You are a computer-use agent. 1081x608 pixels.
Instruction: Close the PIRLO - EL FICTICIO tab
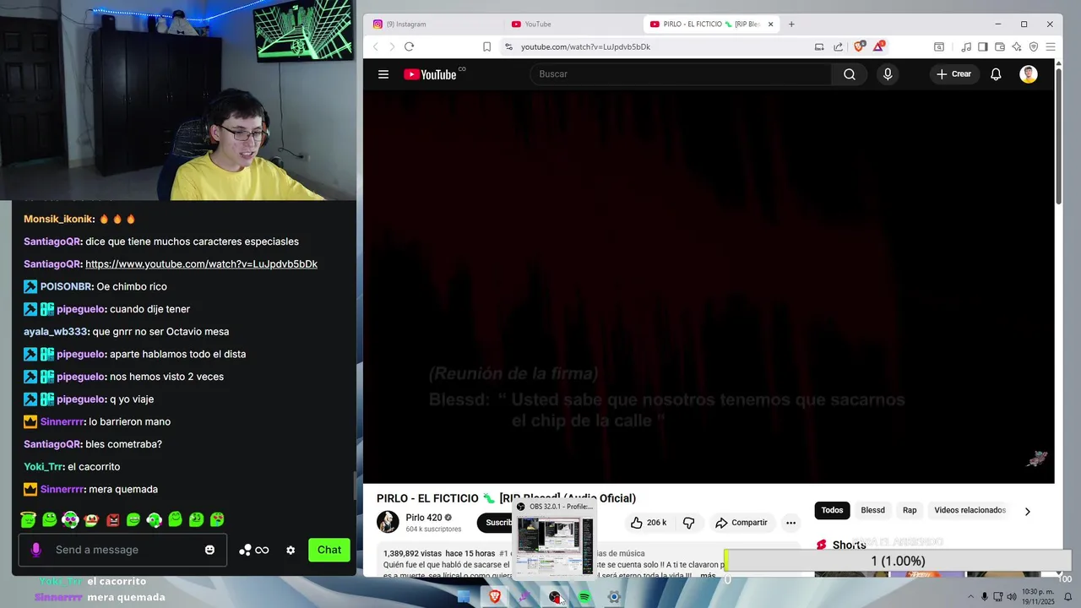pyautogui.click(x=770, y=24)
